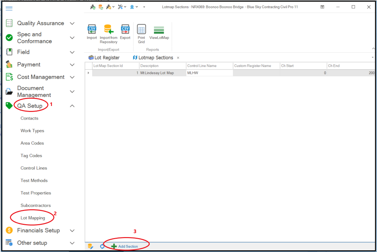This screenshot has height=252, width=377.
Task: Expand the Other setup chevron
Action: tap(72, 243)
